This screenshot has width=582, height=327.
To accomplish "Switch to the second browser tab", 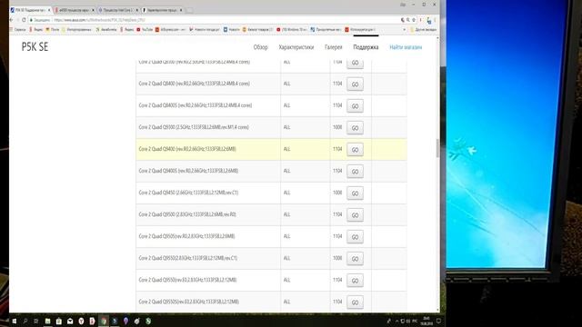I will 74,10.
